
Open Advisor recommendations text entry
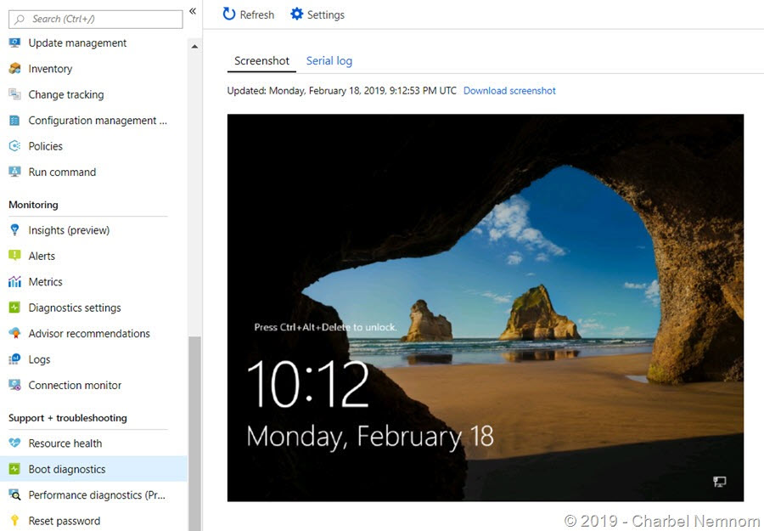(x=89, y=334)
